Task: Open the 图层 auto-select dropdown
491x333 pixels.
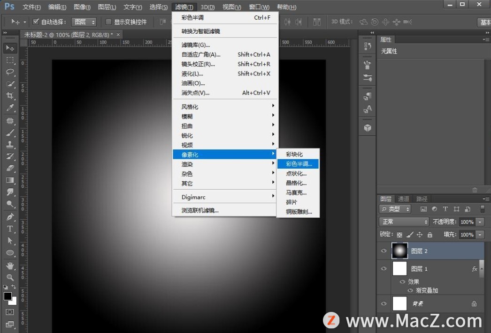Action: click(x=84, y=22)
